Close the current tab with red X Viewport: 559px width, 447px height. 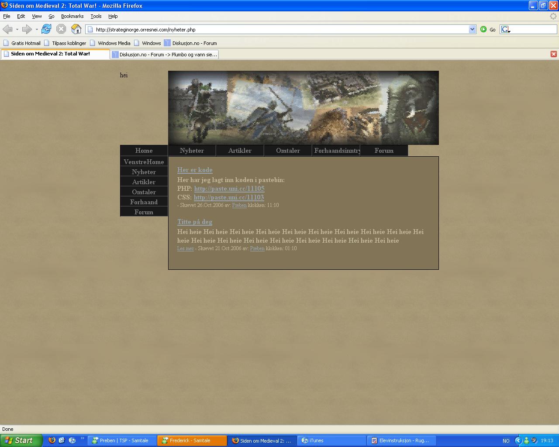[553, 54]
